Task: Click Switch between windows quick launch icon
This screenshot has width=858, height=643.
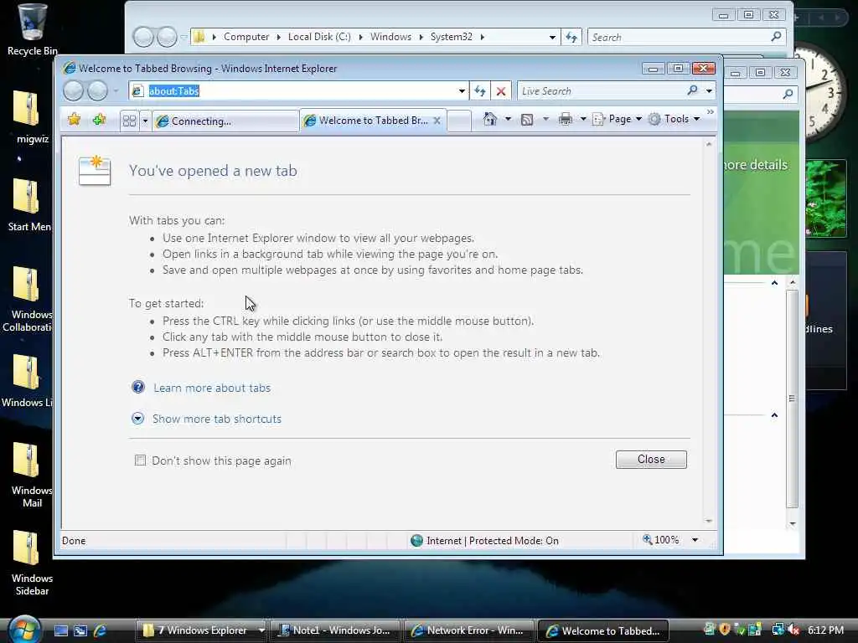Action: click(x=80, y=630)
